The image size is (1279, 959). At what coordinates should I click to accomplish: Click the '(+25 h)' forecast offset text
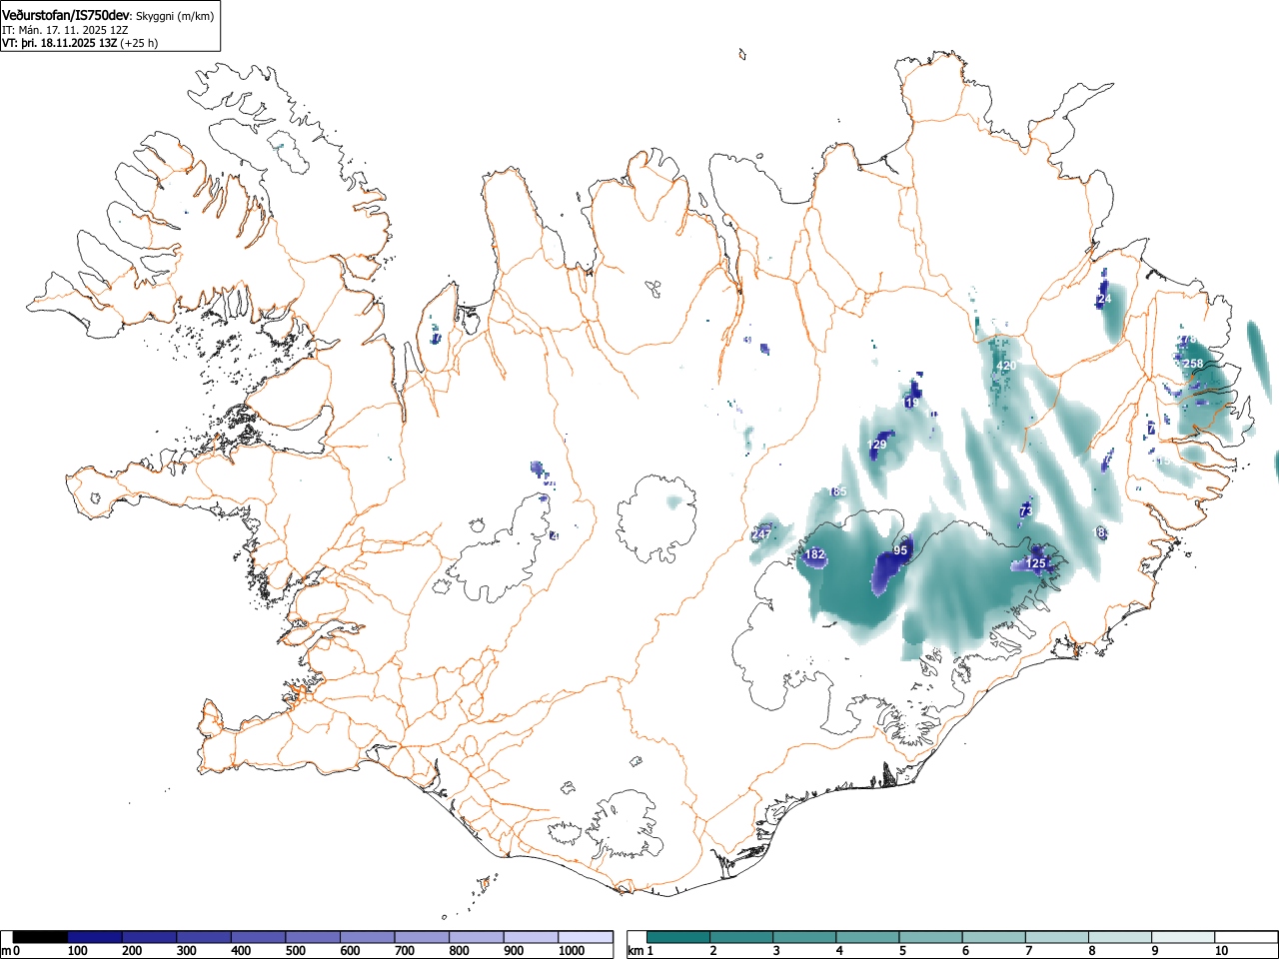[139, 43]
